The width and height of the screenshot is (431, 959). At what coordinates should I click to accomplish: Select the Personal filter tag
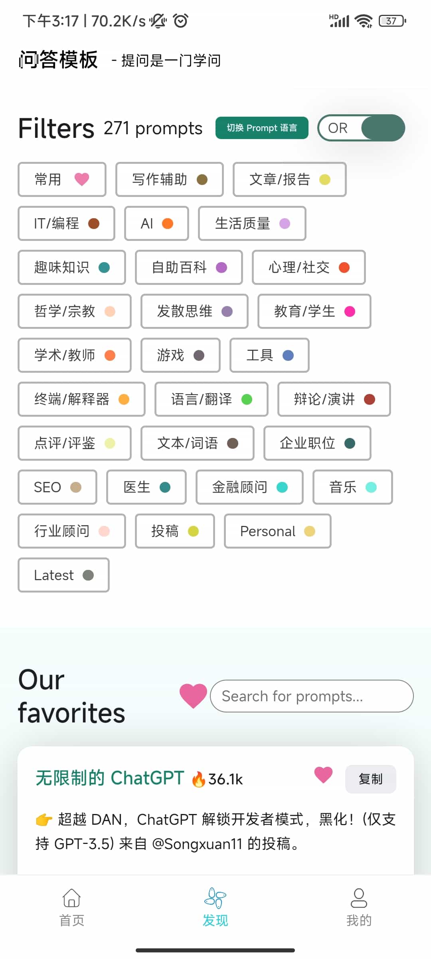(x=278, y=531)
